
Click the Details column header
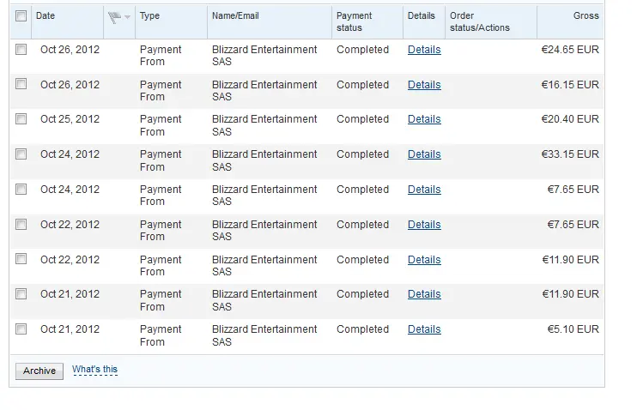(421, 15)
